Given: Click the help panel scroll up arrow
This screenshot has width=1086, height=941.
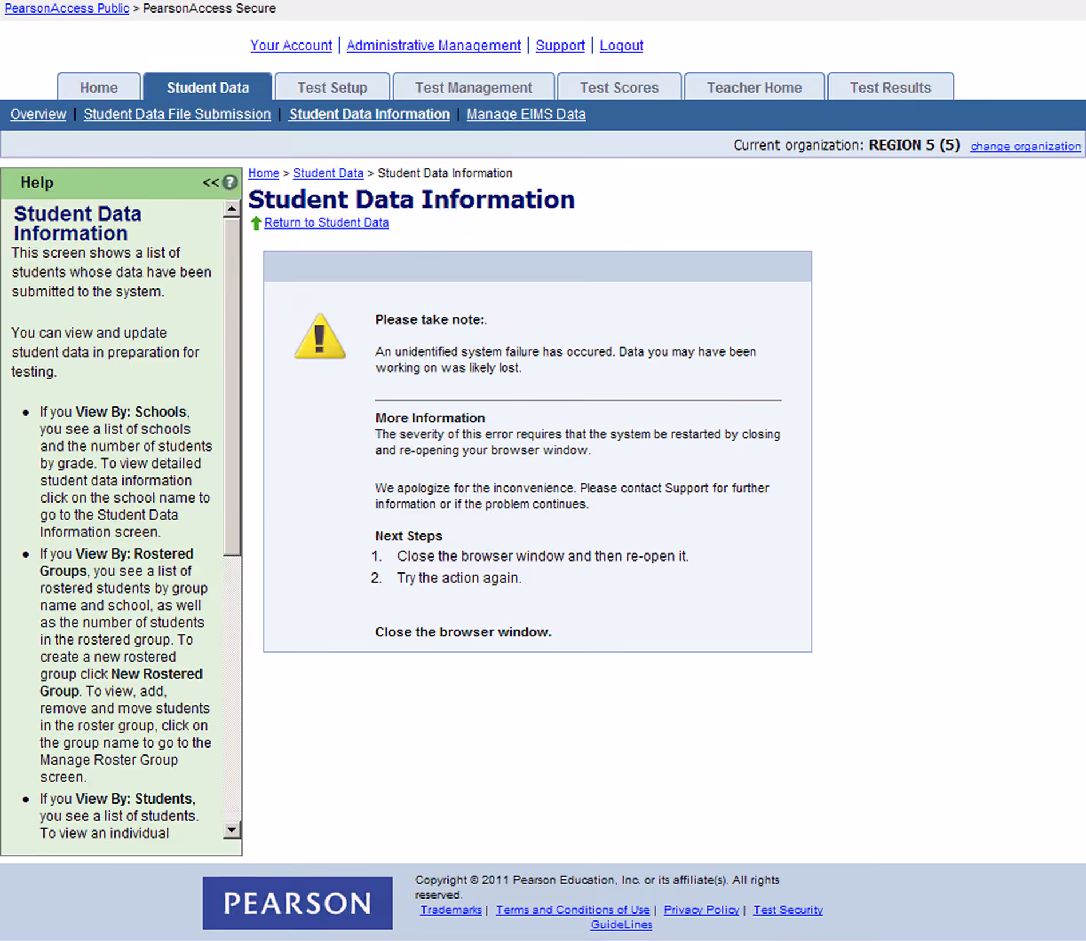Looking at the screenshot, I should point(232,208).
